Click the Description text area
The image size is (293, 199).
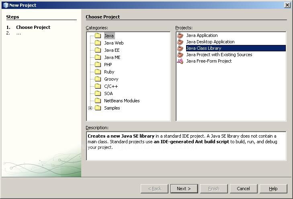coord(186,146)
